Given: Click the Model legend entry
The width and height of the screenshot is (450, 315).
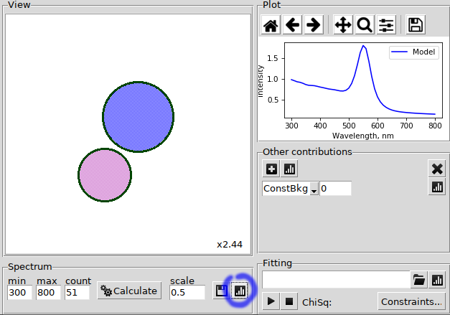Looking at the screenshot, I should pos(414,52).
